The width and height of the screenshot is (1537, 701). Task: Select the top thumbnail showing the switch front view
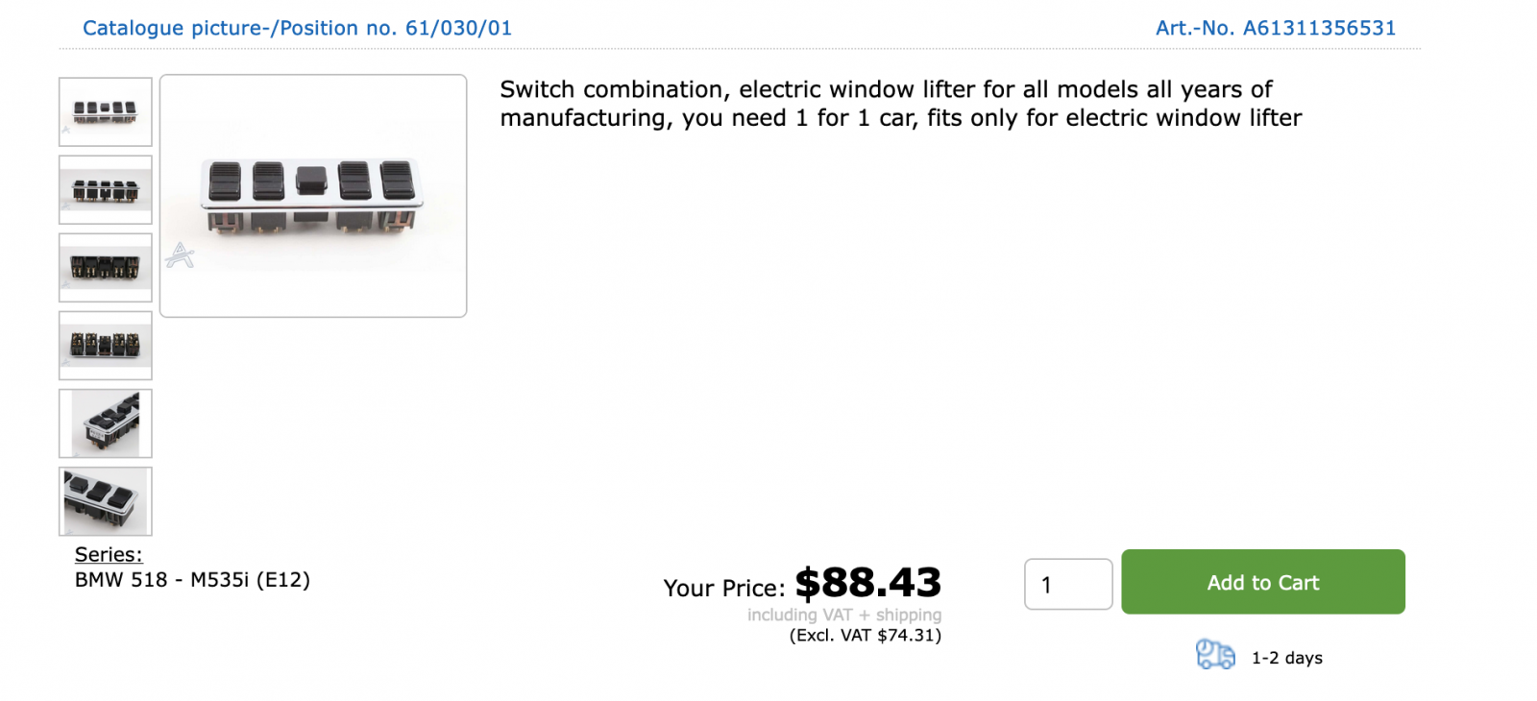point(106,112)
